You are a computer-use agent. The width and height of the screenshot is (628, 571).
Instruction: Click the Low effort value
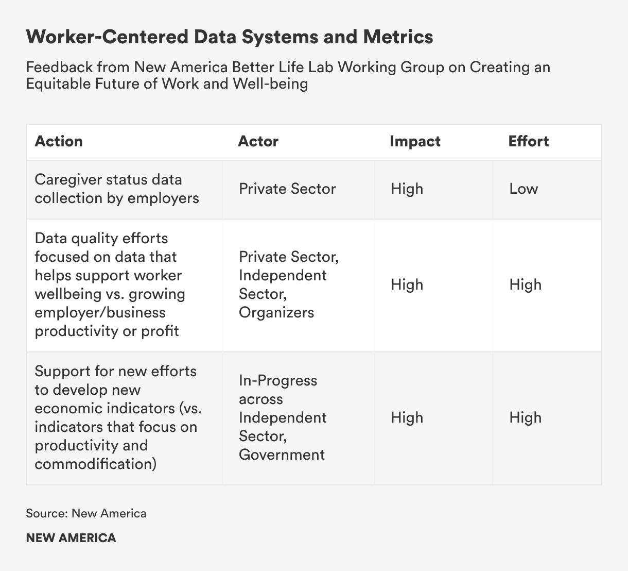(x=524, y=189)
